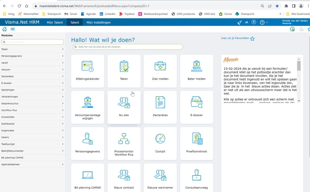Open the Afdelingskalender tile
Viewport: 310px width, 192px height.
click(x=88, y=71)
